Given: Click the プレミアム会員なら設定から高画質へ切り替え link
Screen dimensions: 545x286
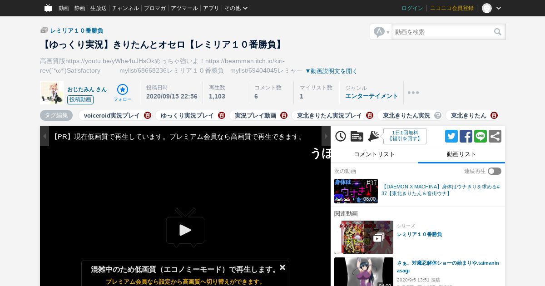Looking at the screenshot, I should coord(185,282).
